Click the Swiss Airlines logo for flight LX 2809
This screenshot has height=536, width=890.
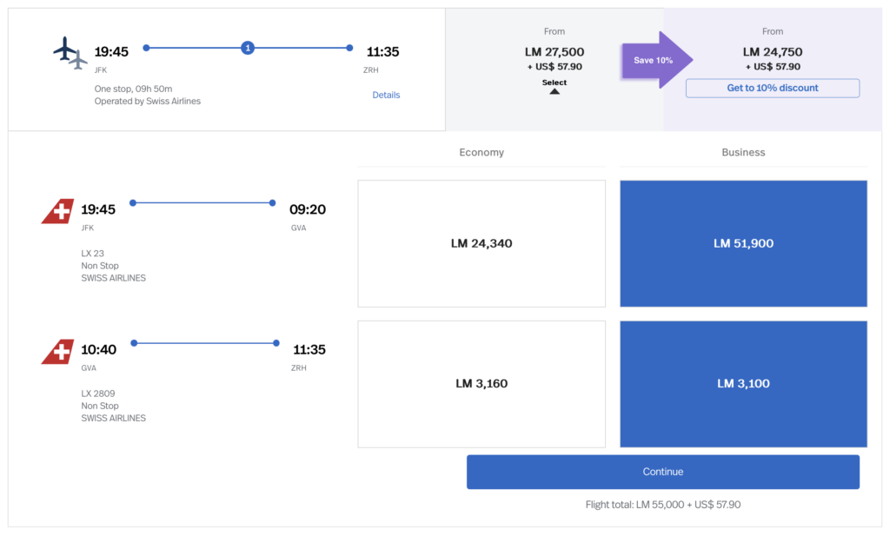coord(58,352)
